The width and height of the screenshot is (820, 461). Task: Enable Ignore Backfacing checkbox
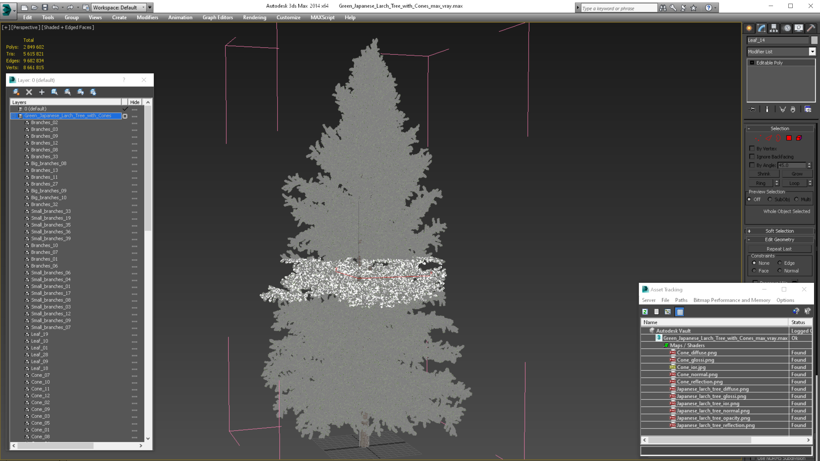point(752,157)
